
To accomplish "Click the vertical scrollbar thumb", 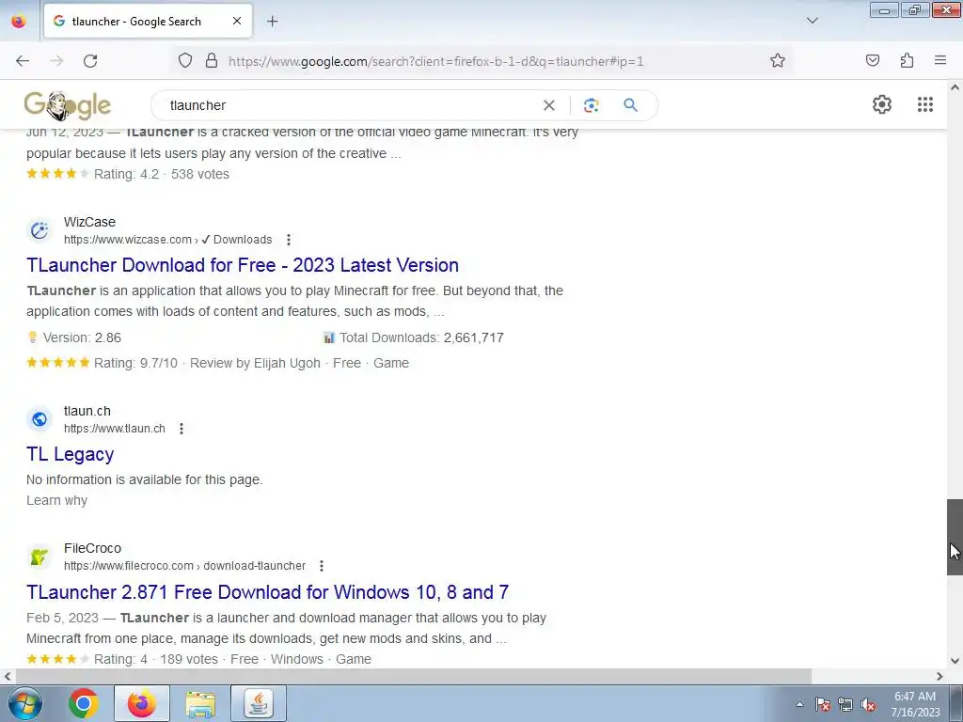I will pyautogui.click(x=955, y=537).
